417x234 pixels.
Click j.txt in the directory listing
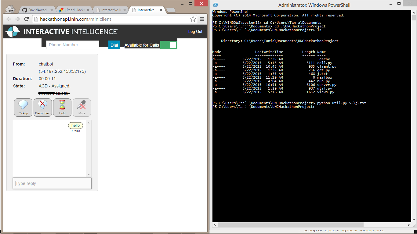coord(322,74)
